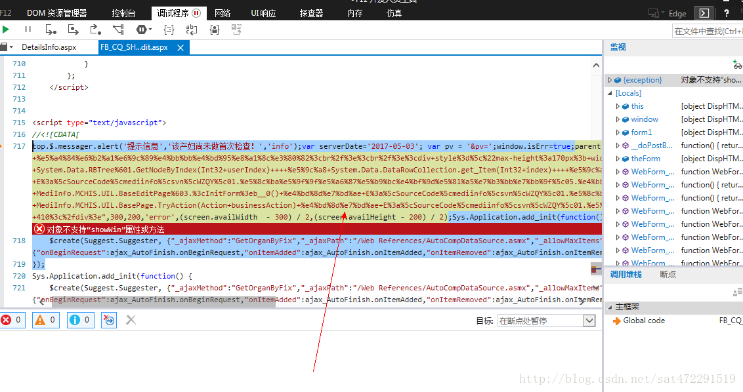This screenshot has height=392, width=743.
Task: Expand the 'this' local variable
Action: pos(618,106)
